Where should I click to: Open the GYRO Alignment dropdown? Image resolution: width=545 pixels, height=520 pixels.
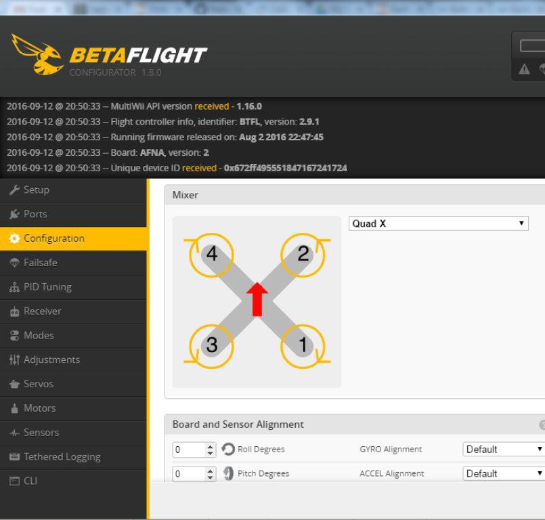pyautogui.click(x=504, y=449)
